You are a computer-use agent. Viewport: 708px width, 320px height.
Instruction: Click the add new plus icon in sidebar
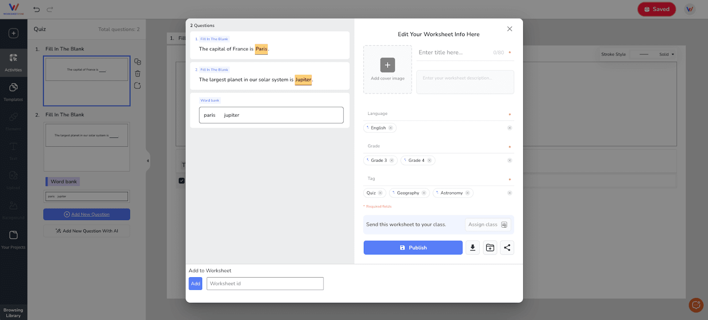pyautogui.click(x=13, y=33)
